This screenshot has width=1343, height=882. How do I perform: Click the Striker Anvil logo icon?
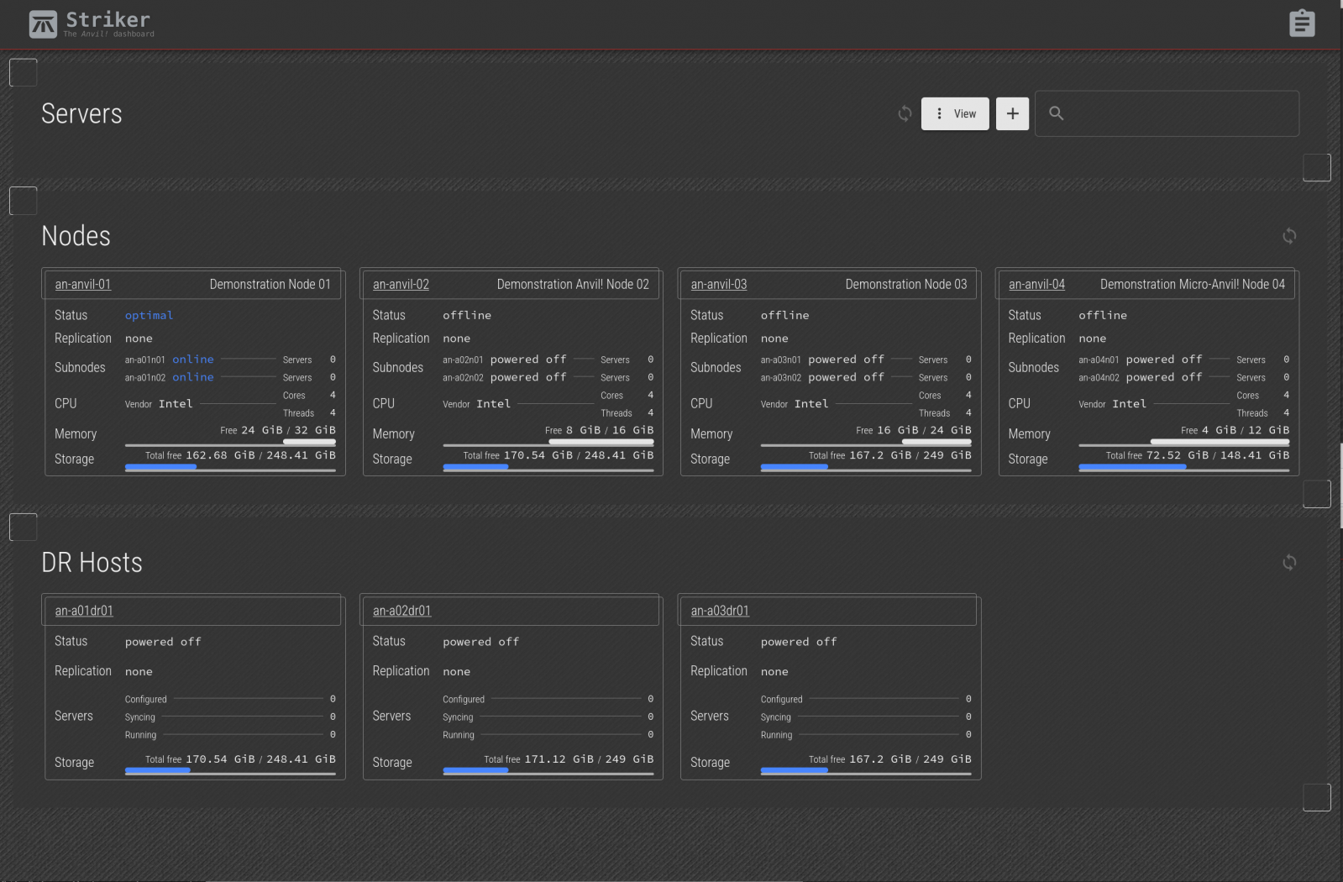(x=43, y=24)
